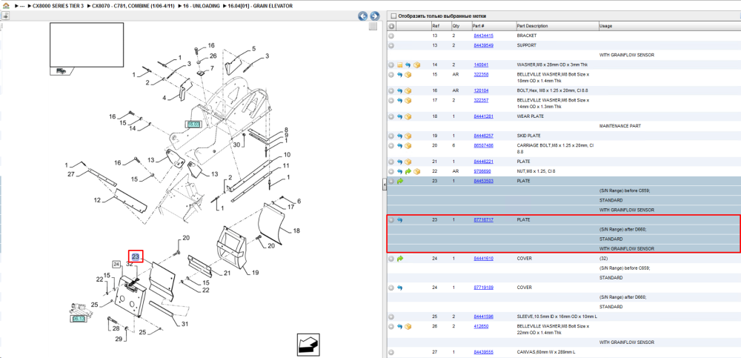Screen dimensions: 741x358
Task: Select callout 19 on the diagram
Action: 255,273
